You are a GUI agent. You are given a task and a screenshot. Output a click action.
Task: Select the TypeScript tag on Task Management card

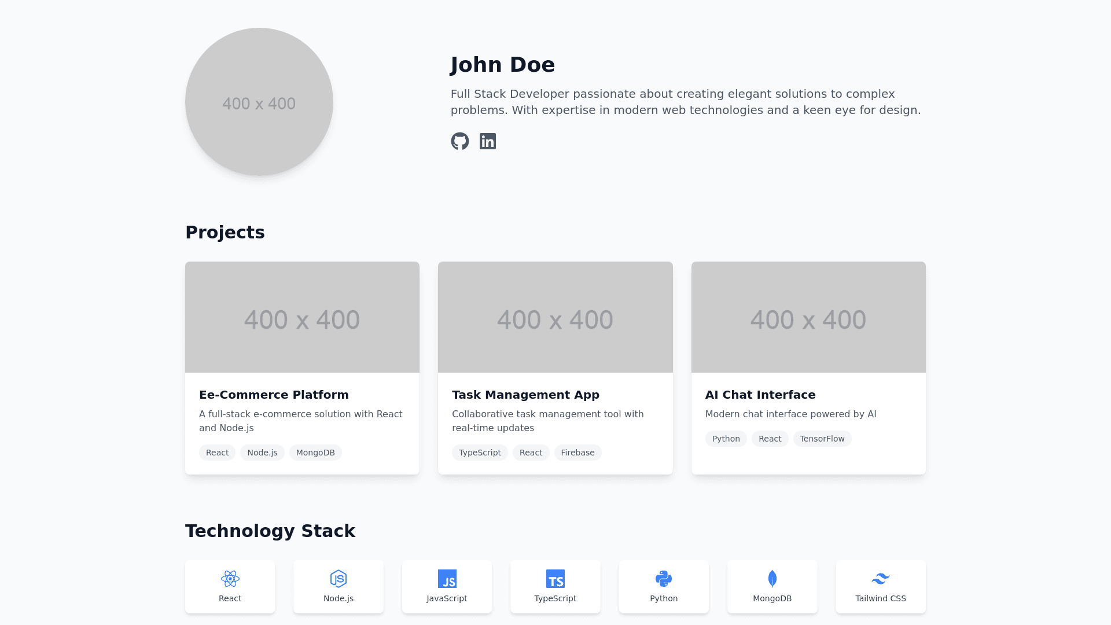(480, 453)
